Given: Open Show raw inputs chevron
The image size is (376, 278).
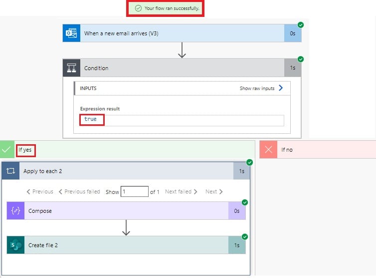Looking at the screenshot, I should click(x=281, y=88).
